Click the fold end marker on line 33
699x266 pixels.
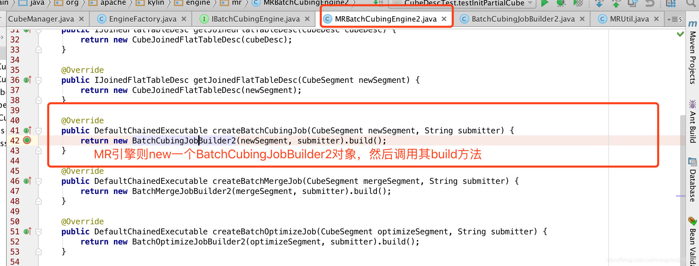(39, 50)
